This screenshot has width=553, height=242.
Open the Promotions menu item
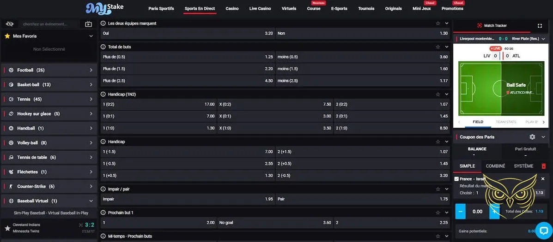click(x=452, y=8)
